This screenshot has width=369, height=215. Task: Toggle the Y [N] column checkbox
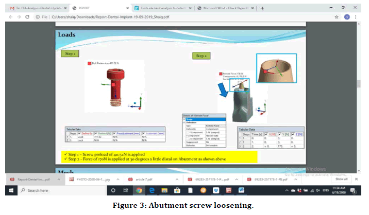click(x=278, y=134)
